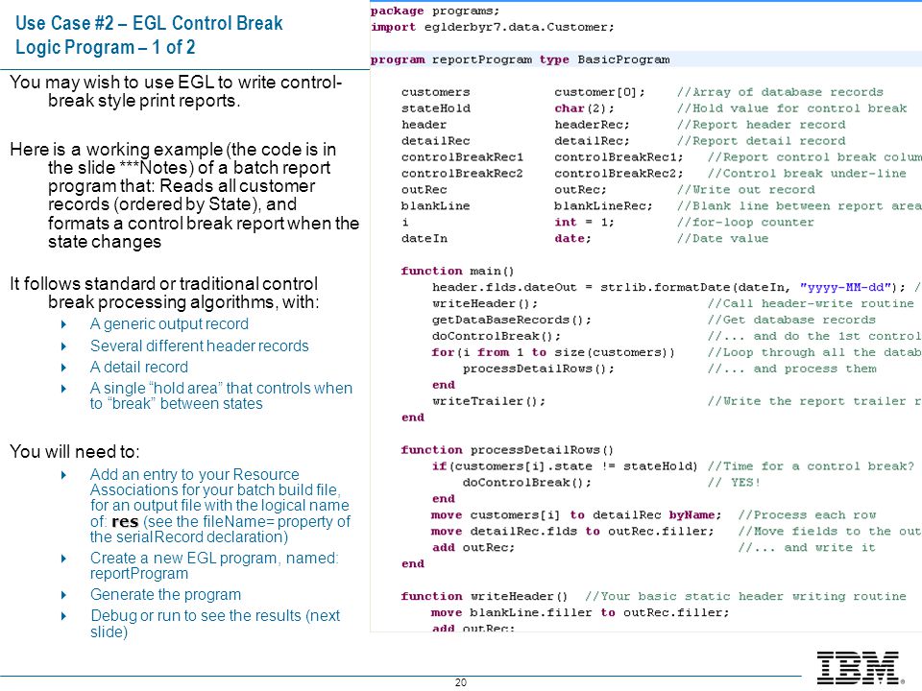Click the IBM logo
This screenshot has width=922, height=691.
(861, 668)
